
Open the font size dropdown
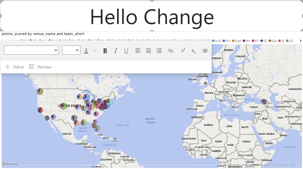[71, 50]
